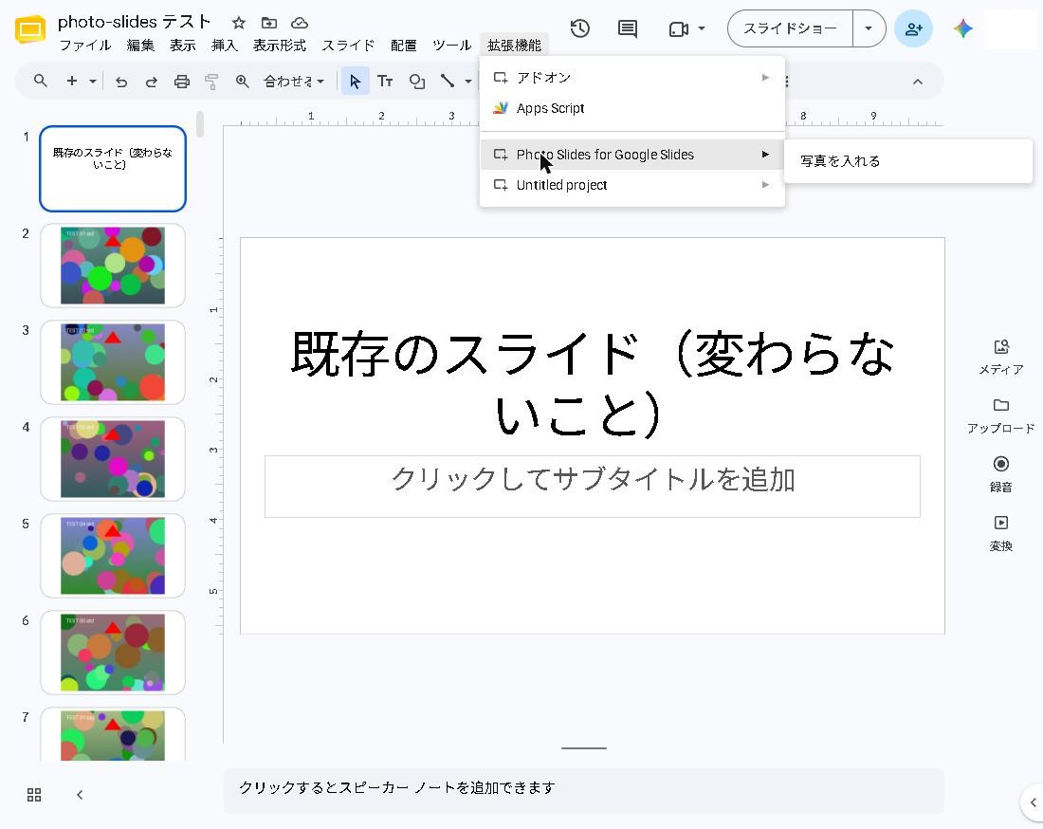Select slide 3 thumbnail
This screenshot has width=1043, height=829.
click(x=113, y=362)
